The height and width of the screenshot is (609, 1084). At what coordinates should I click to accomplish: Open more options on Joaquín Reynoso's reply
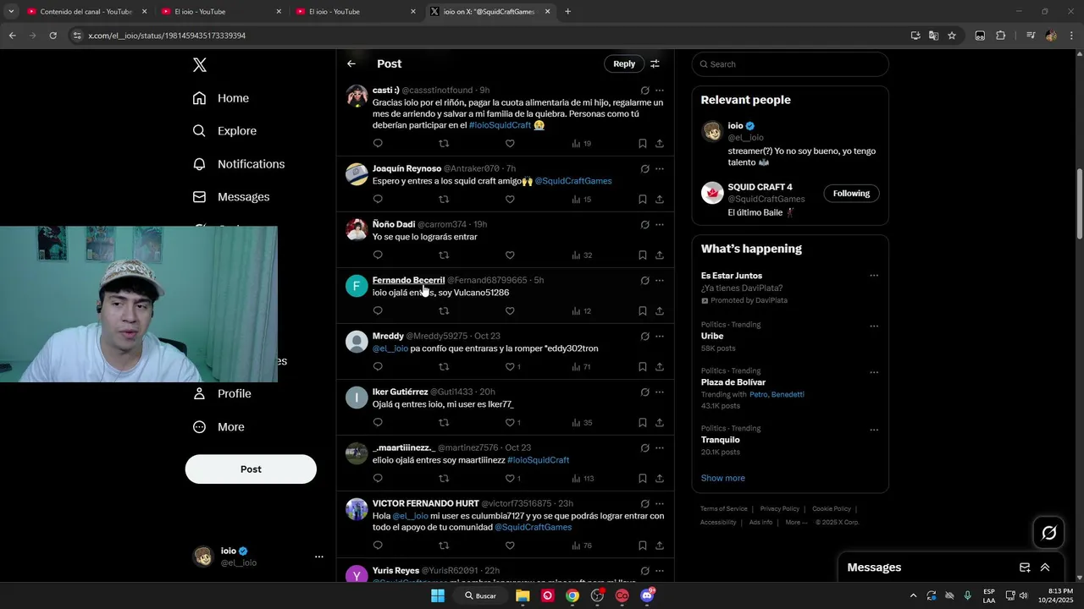(x=660, y=169)
